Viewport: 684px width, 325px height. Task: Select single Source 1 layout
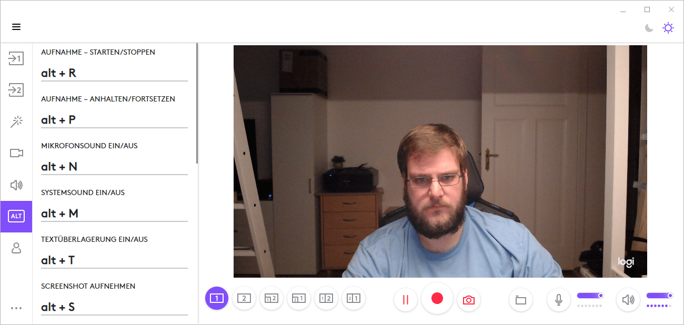click(x=217, y=299)
